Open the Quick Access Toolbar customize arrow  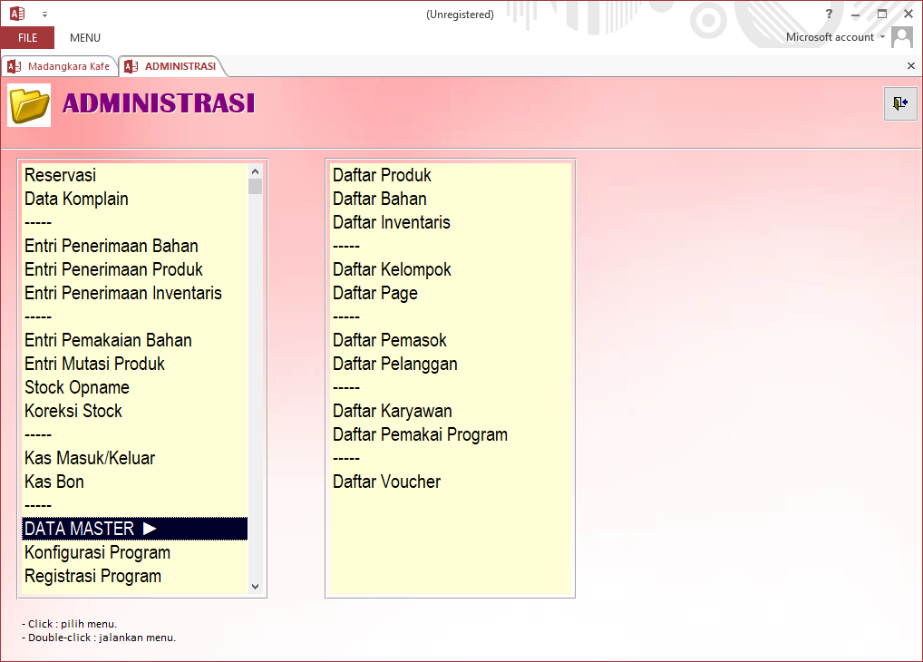(x=44, y=15)
